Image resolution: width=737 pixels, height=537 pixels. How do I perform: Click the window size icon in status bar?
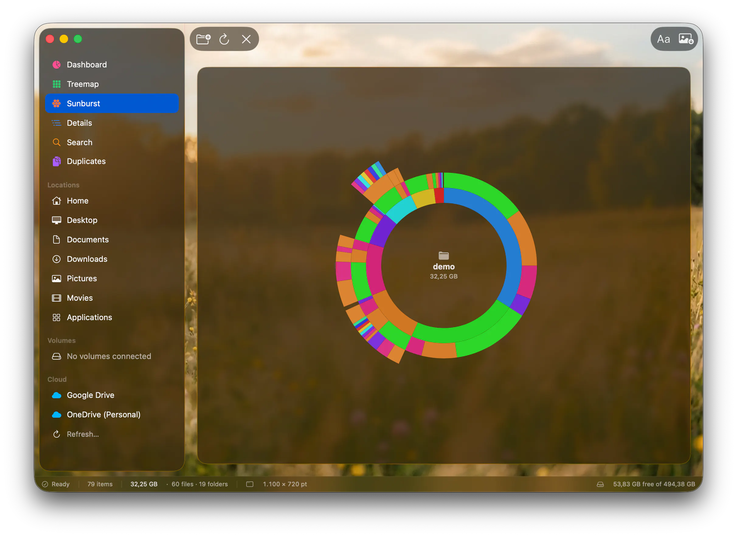coord(250,484)
